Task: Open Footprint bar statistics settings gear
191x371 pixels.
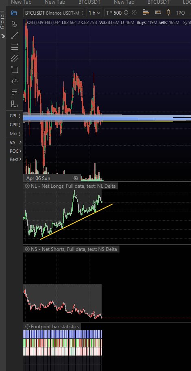Action: click(x=27, y=327)
